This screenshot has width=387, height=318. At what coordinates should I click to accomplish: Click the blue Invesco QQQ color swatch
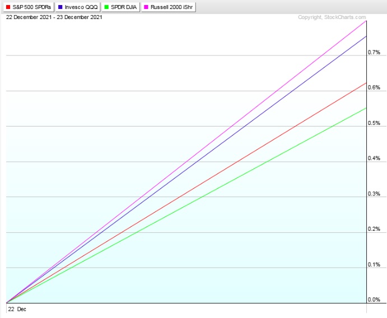coord(60,7)
